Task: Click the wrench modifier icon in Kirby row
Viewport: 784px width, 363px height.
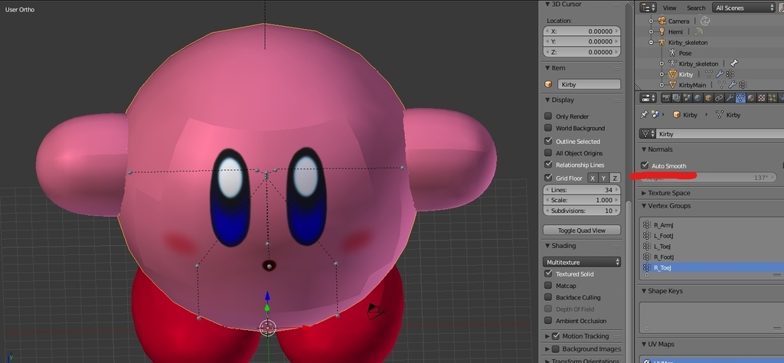Action: point(720,74)
